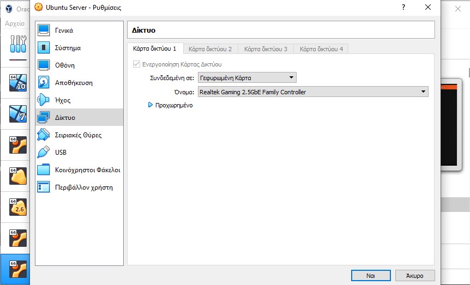Select the highlighted VM at list bottom
Screen dimensions: 470x285
click(x=15, y=269)
